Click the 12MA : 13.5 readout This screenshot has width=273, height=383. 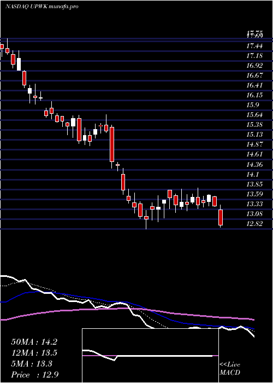(34, 353)
